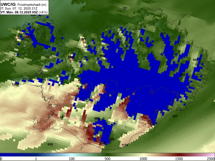Click the map value 1909
The width and height of the screenshot is (215, 161).
pos(102,143)
